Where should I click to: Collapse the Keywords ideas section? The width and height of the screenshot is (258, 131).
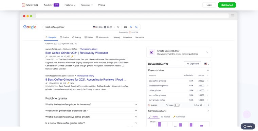208,70
